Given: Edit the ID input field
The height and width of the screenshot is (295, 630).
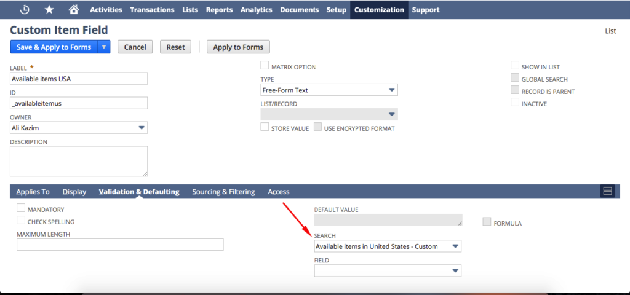Looking at the screenshot, I should click(x=79, y=103).
